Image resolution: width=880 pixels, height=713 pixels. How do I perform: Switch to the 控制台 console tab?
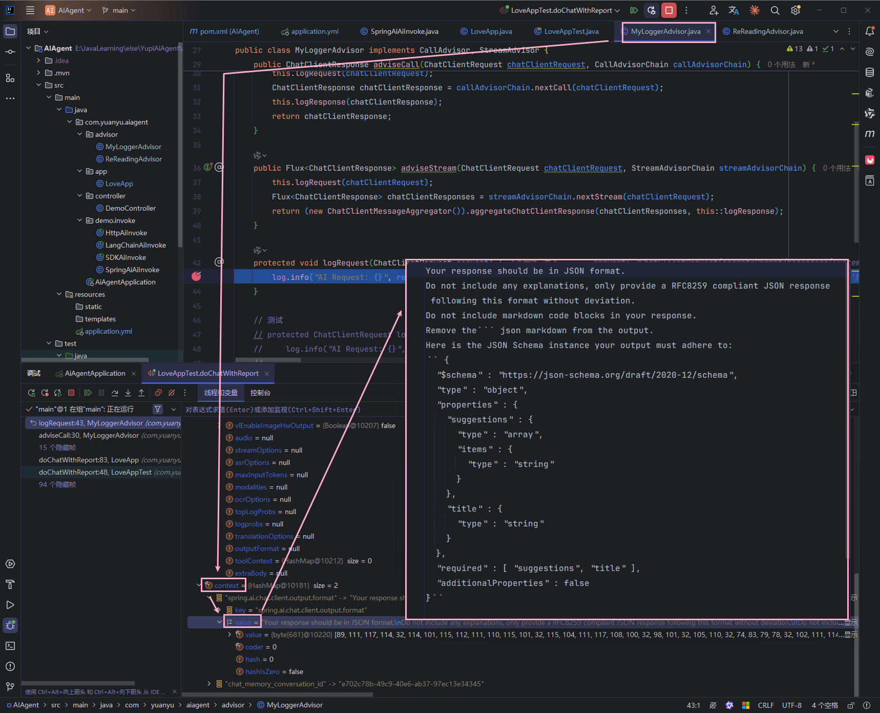click(x=260, y=393)
